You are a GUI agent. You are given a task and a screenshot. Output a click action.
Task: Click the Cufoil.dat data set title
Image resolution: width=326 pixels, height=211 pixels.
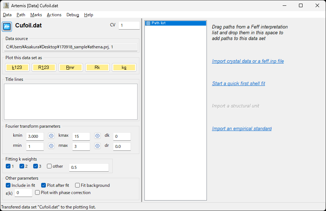pyautogui.click(x=29, y=26)
